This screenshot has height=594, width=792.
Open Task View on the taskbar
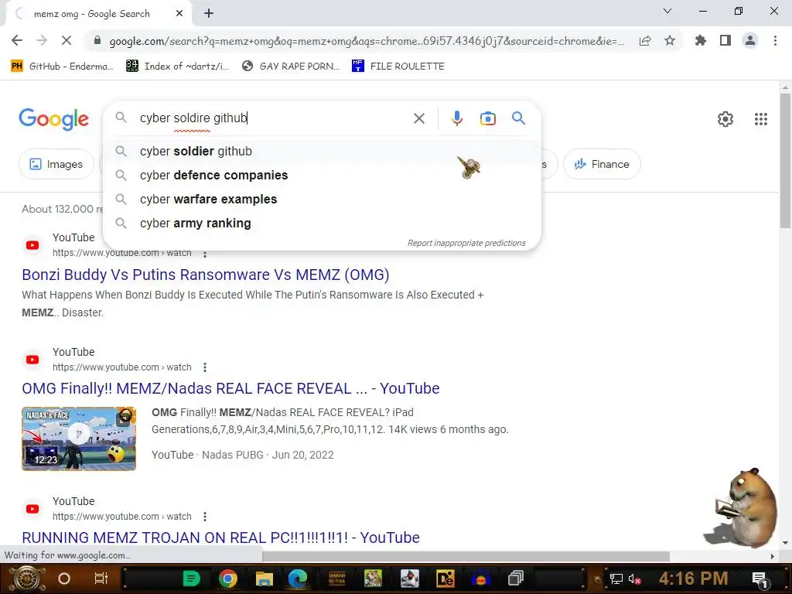point(101,579)
